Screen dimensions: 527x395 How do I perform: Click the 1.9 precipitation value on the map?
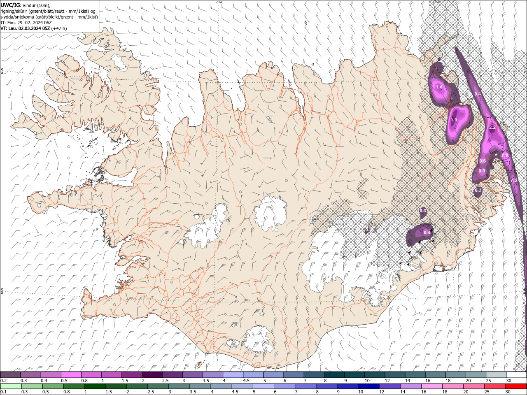[454, 120]
